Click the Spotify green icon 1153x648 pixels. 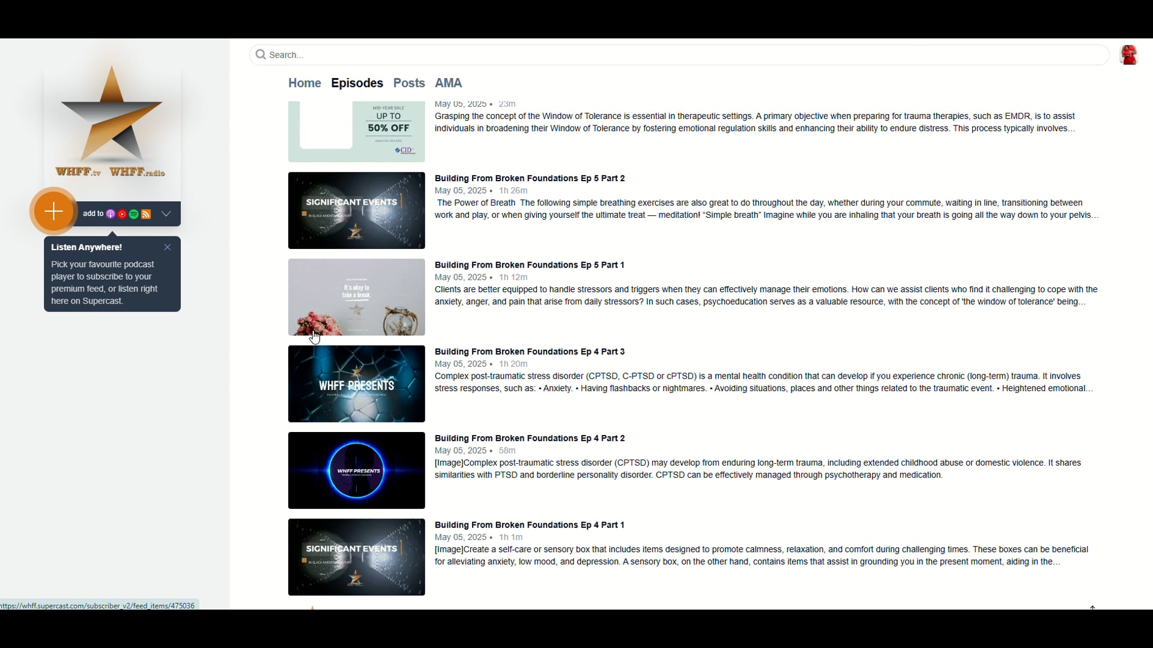(134, 214)
